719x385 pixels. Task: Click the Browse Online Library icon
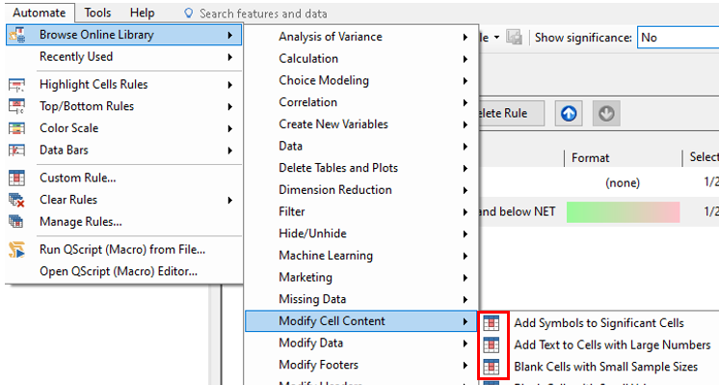(17, 35)
